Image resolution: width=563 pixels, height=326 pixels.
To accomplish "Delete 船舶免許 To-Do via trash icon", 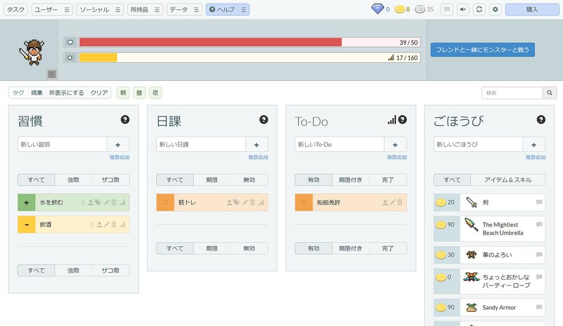I will tap(399, 202).
